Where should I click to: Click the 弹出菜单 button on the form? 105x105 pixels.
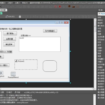9,44
